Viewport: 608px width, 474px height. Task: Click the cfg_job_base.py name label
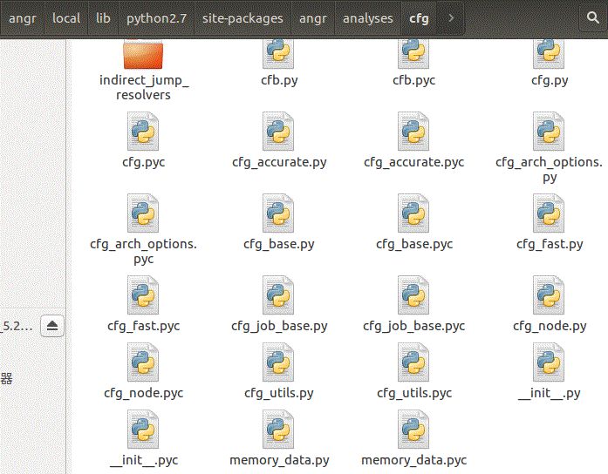(x=279, y=327)
